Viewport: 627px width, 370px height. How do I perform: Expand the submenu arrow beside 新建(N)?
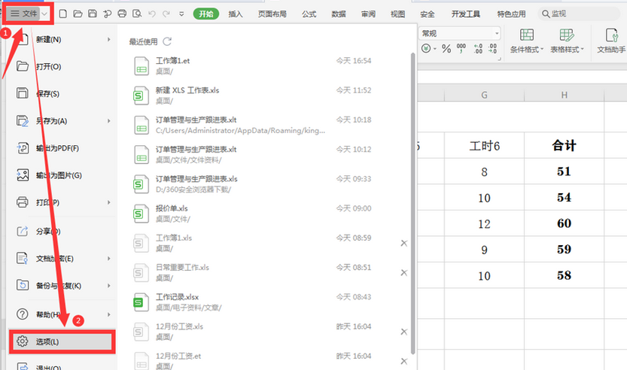click(x=108, y=40)
